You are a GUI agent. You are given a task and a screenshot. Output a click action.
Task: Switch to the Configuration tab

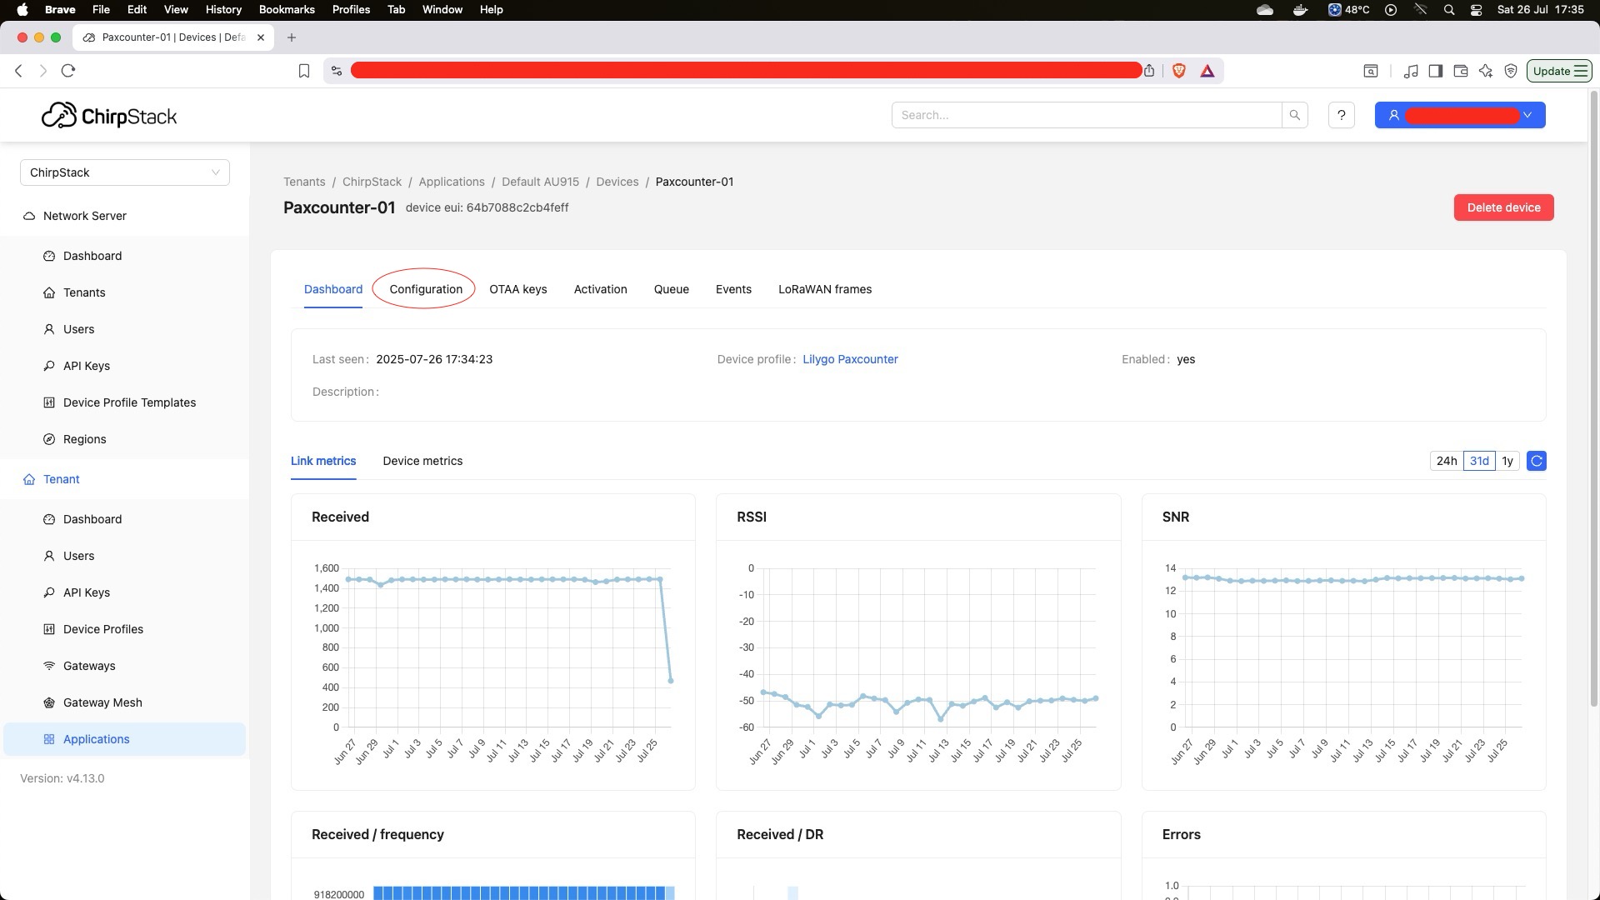click(425, 289)
